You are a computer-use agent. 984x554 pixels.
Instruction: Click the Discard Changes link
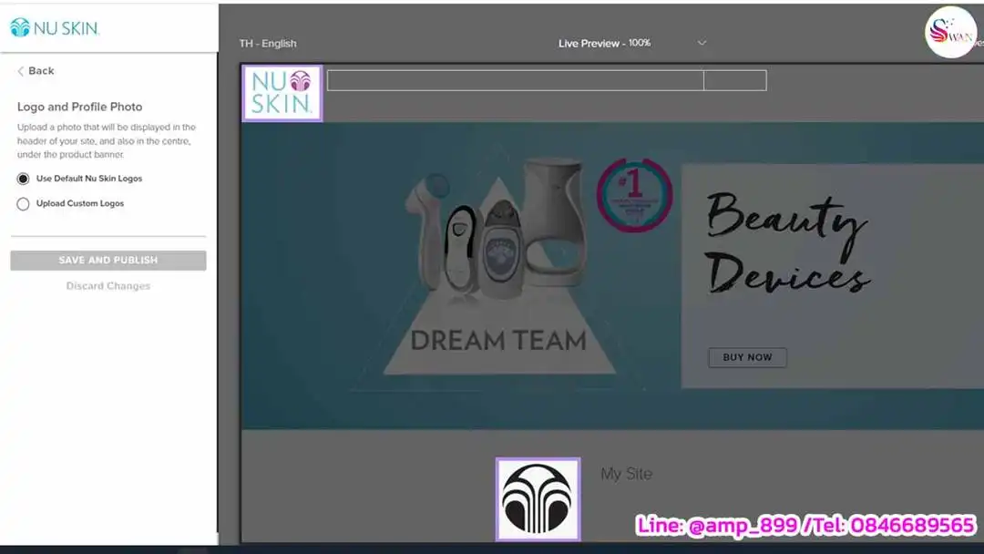(108, 285)
